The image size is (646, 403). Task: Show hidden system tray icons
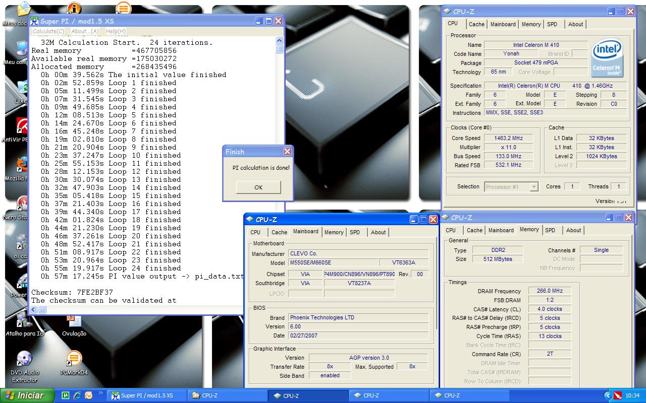click(608, 395)
